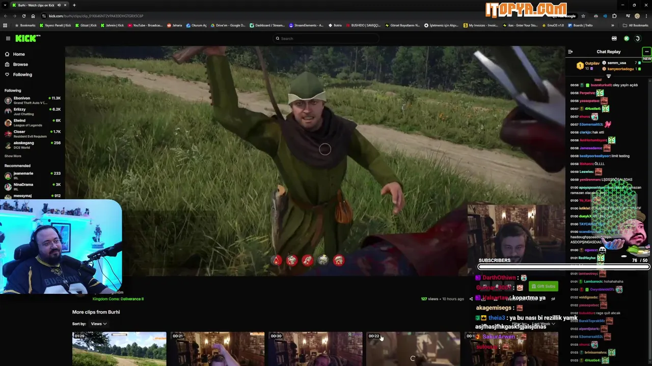The height and width of the screenshot is (366, 652).
Task: Click the semm_usa gifter name
Action: (x=617, y=63)
